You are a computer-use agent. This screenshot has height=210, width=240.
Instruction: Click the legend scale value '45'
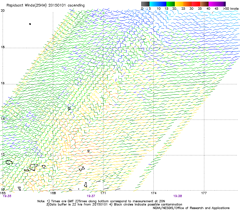[x=216, y=9]
